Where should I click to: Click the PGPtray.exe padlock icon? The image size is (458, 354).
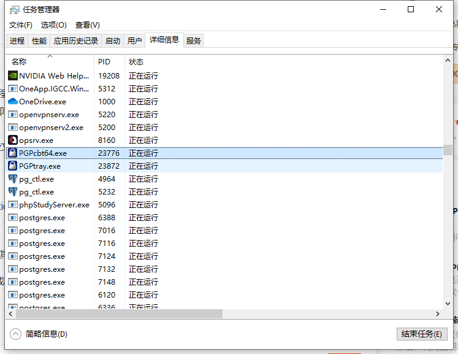coord(13,166)
